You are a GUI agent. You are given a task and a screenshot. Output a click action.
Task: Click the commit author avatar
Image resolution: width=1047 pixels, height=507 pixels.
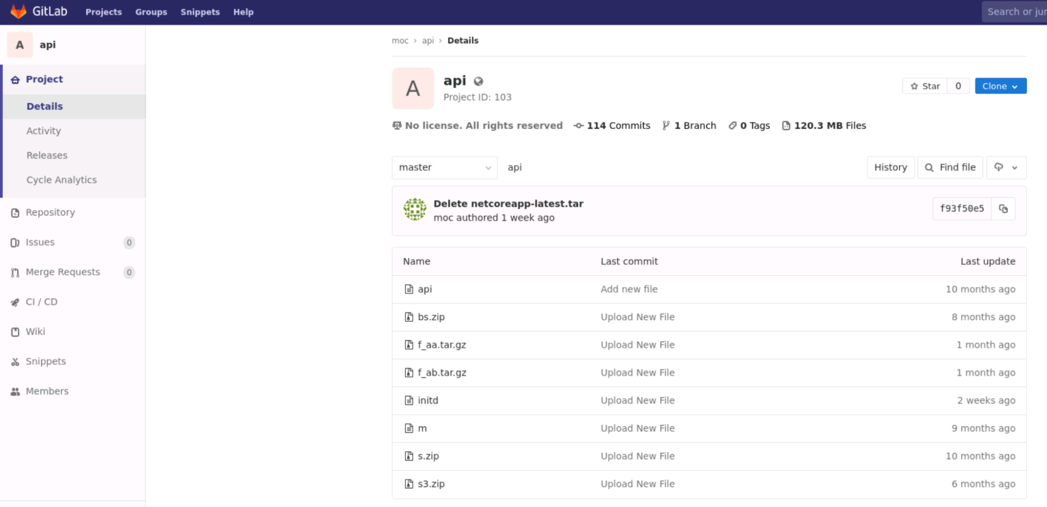pos(414,208)
